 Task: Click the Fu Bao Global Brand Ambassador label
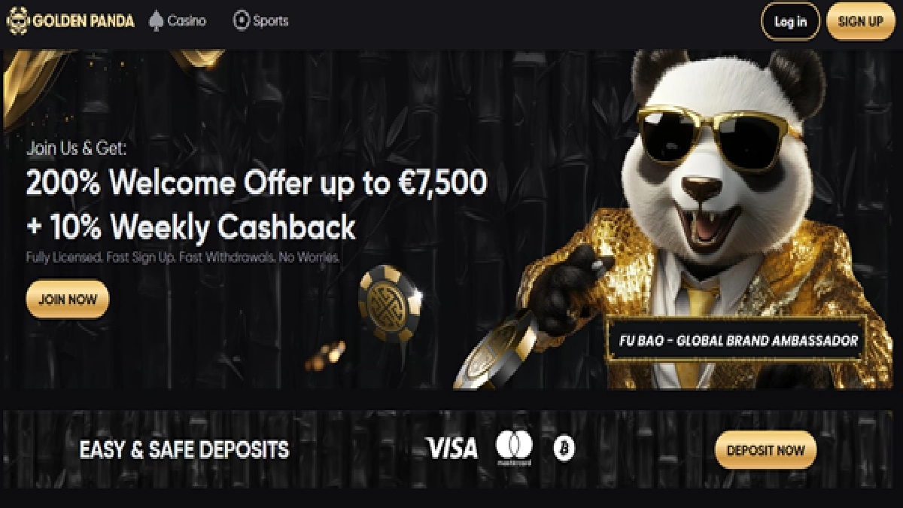tap(738, 340)
